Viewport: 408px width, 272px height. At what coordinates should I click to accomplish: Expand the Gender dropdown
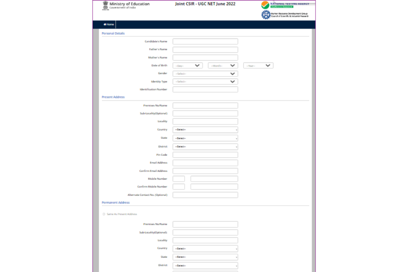pyautogui.click(x=205, y=74)
